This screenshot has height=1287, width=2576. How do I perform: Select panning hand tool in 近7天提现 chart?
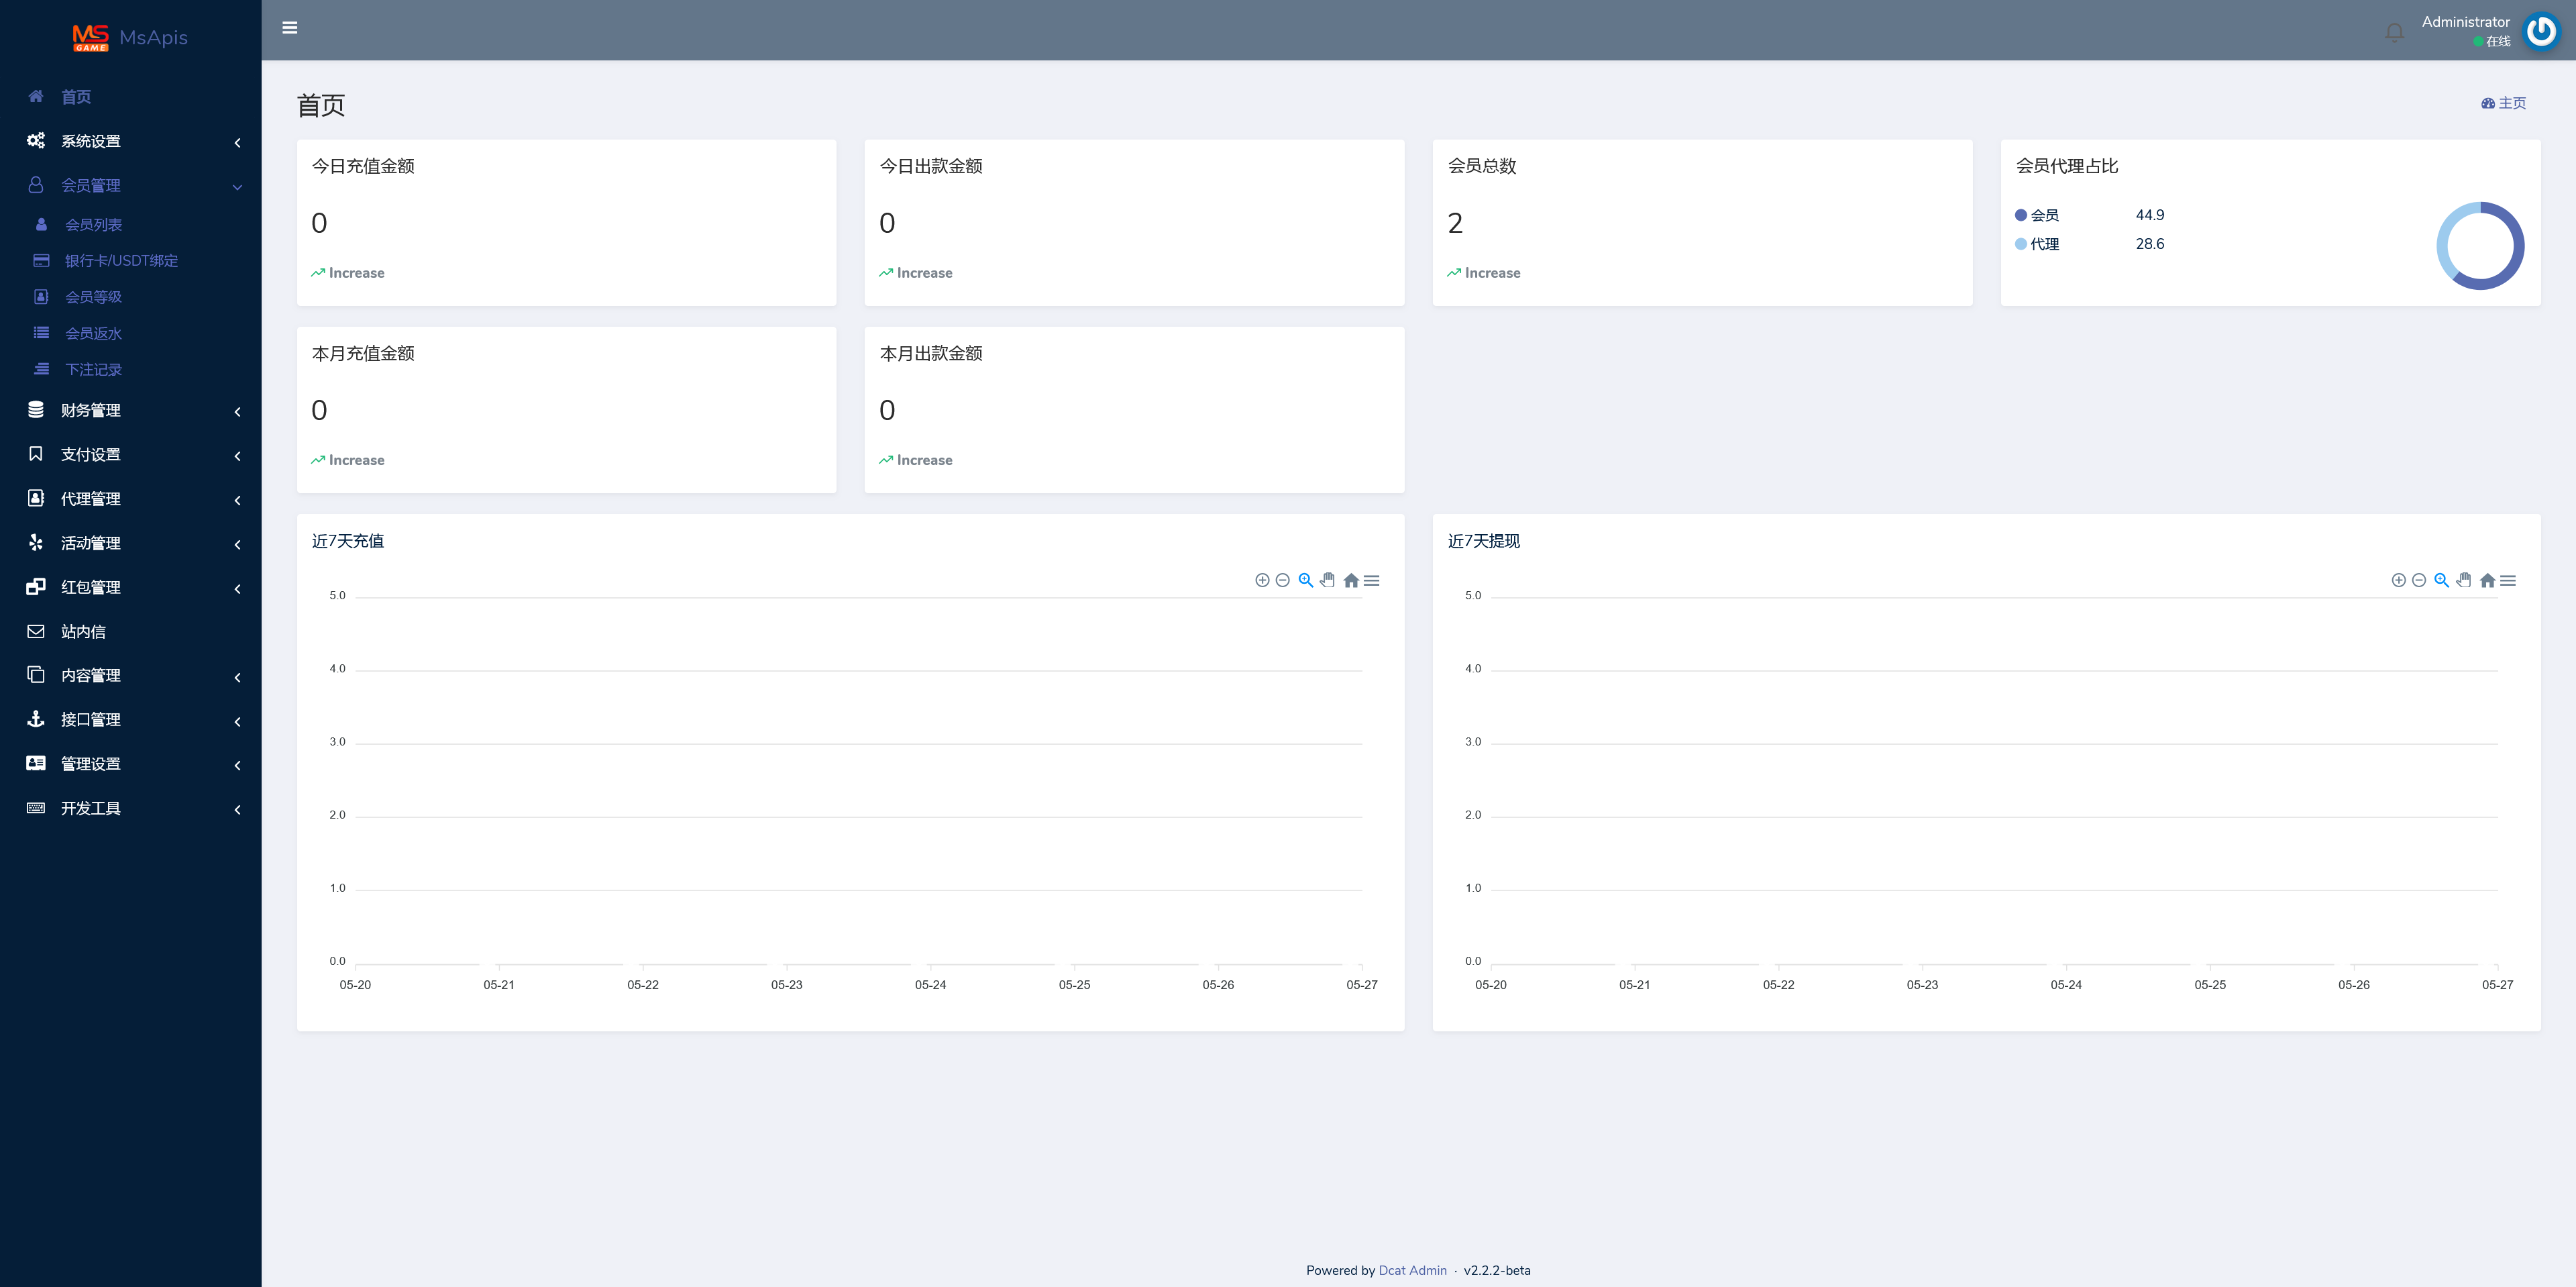click(x=2464, y=580)
